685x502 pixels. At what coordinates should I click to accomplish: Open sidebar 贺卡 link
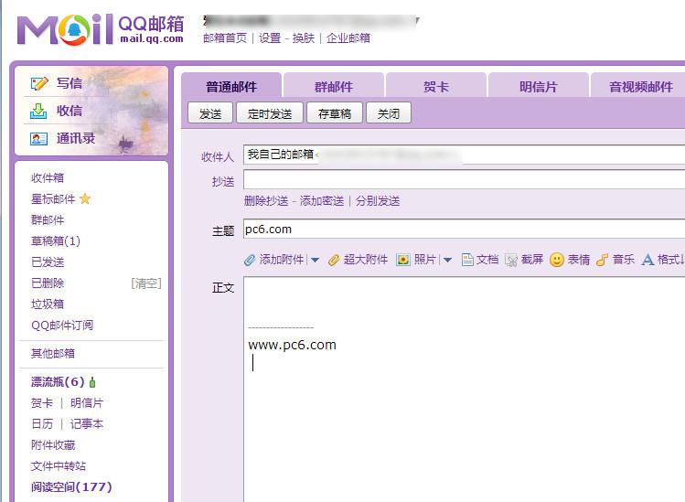[x=41, y=403]
